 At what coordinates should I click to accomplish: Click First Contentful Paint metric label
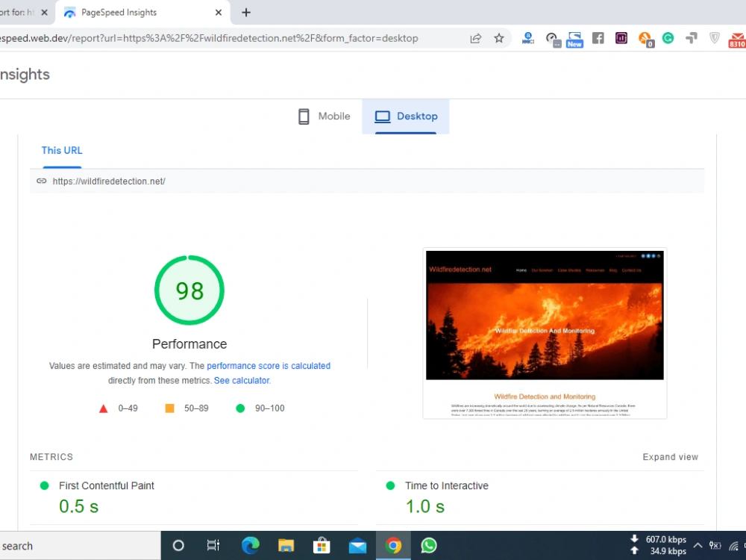[107, 486]
